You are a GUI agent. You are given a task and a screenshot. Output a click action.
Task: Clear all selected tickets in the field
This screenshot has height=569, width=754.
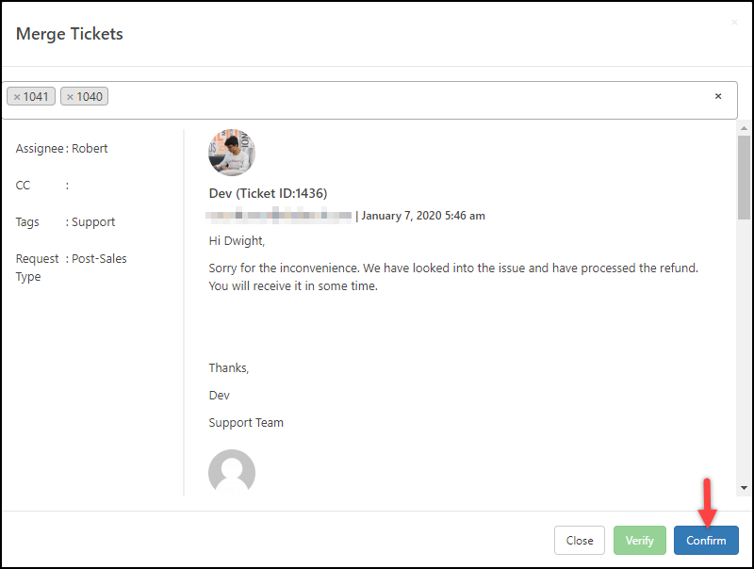[x=718, y=96]
